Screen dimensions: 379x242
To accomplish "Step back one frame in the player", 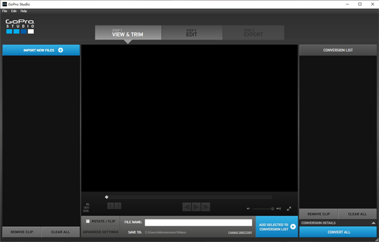I will click(187, 207).
